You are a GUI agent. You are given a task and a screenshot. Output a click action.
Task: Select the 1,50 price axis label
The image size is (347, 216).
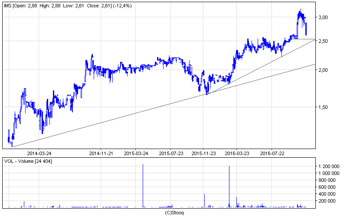click(x=323, y=107)
